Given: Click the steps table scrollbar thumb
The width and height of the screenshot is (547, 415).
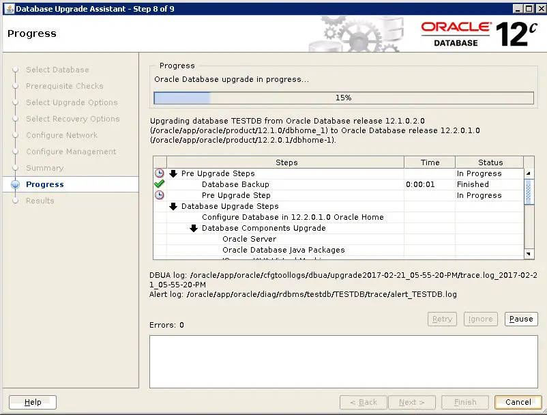Looking at the screenshot, I should pos(529,192).
